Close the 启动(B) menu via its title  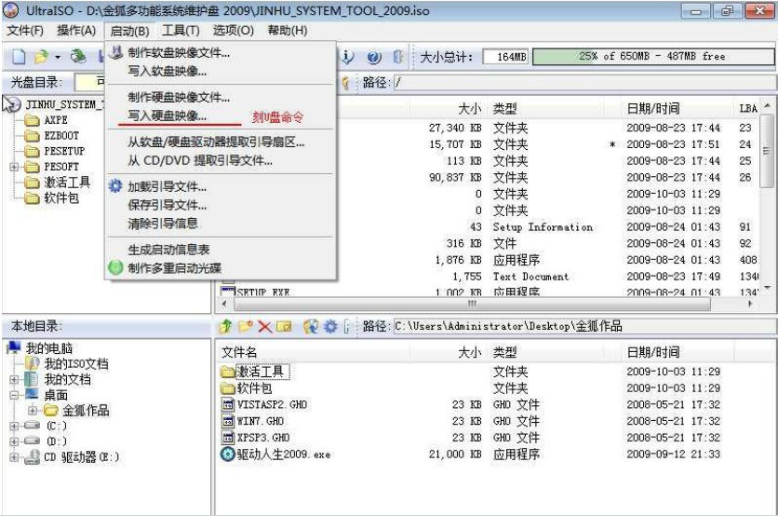129,31
